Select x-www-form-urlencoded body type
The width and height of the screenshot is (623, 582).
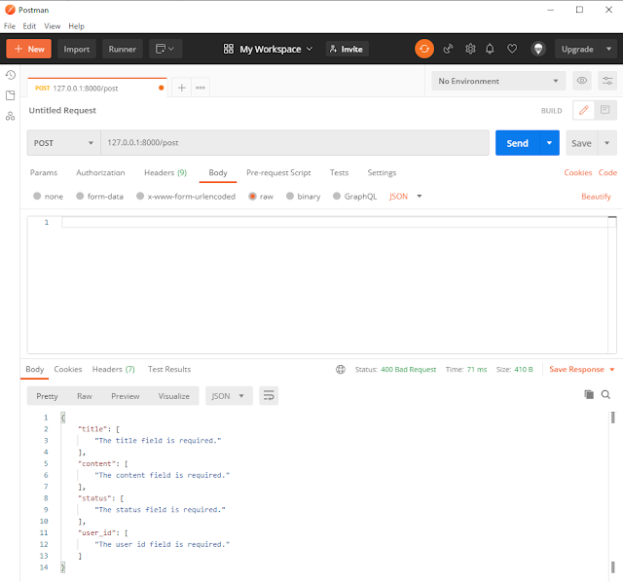tap(140, 197)
